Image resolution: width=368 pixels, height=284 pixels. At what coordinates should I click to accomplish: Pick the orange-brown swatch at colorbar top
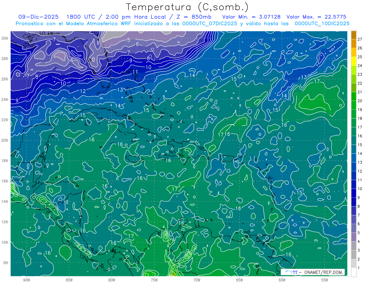tap(354, 35)
